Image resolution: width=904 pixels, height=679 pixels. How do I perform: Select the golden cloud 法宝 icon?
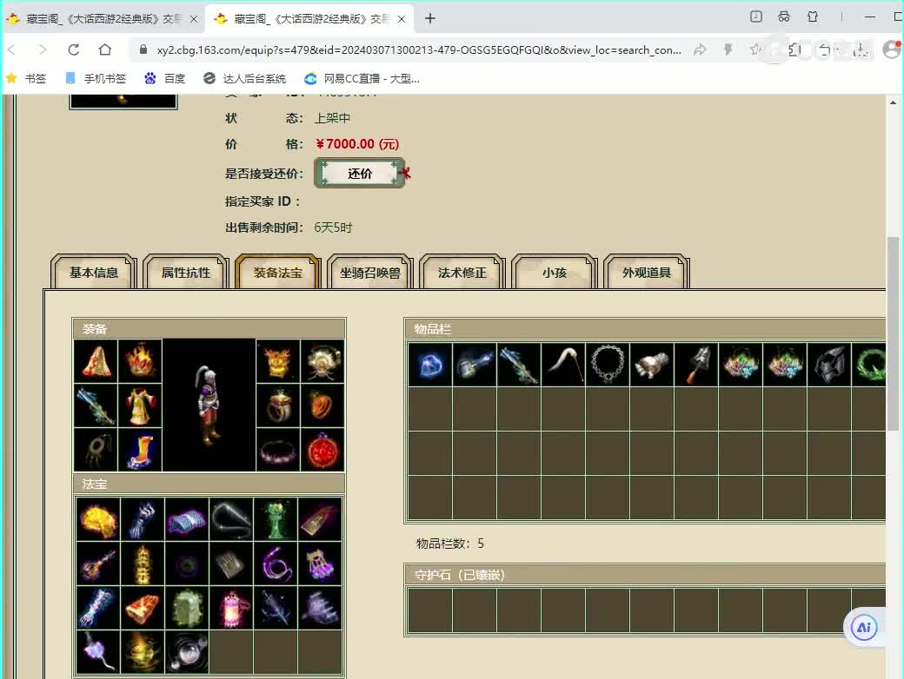pyautogui.click(x=98, y=519)
